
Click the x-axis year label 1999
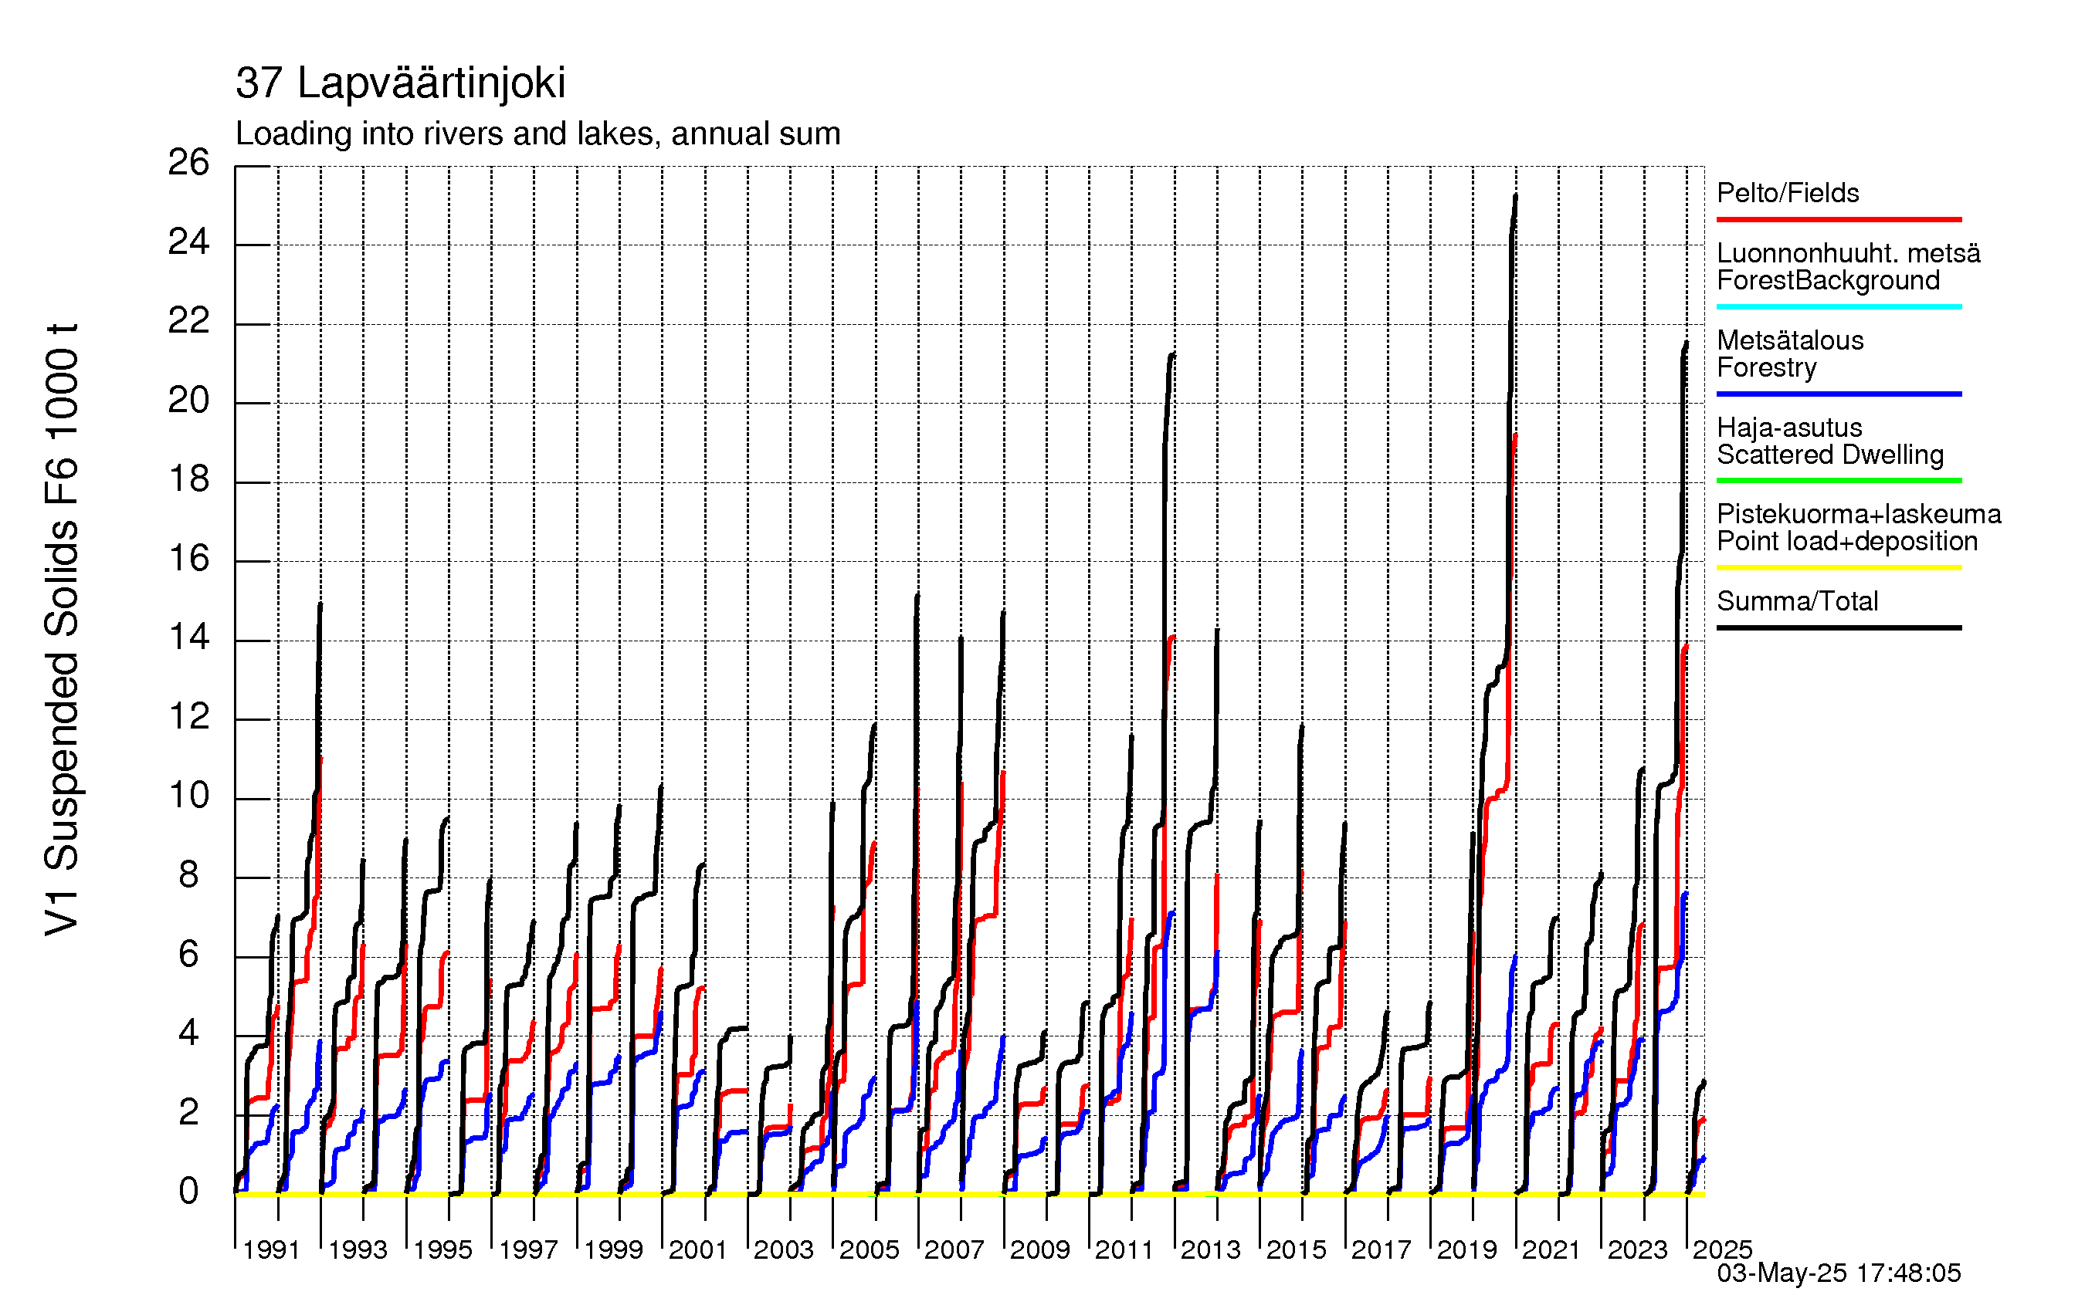(613, 1249)
